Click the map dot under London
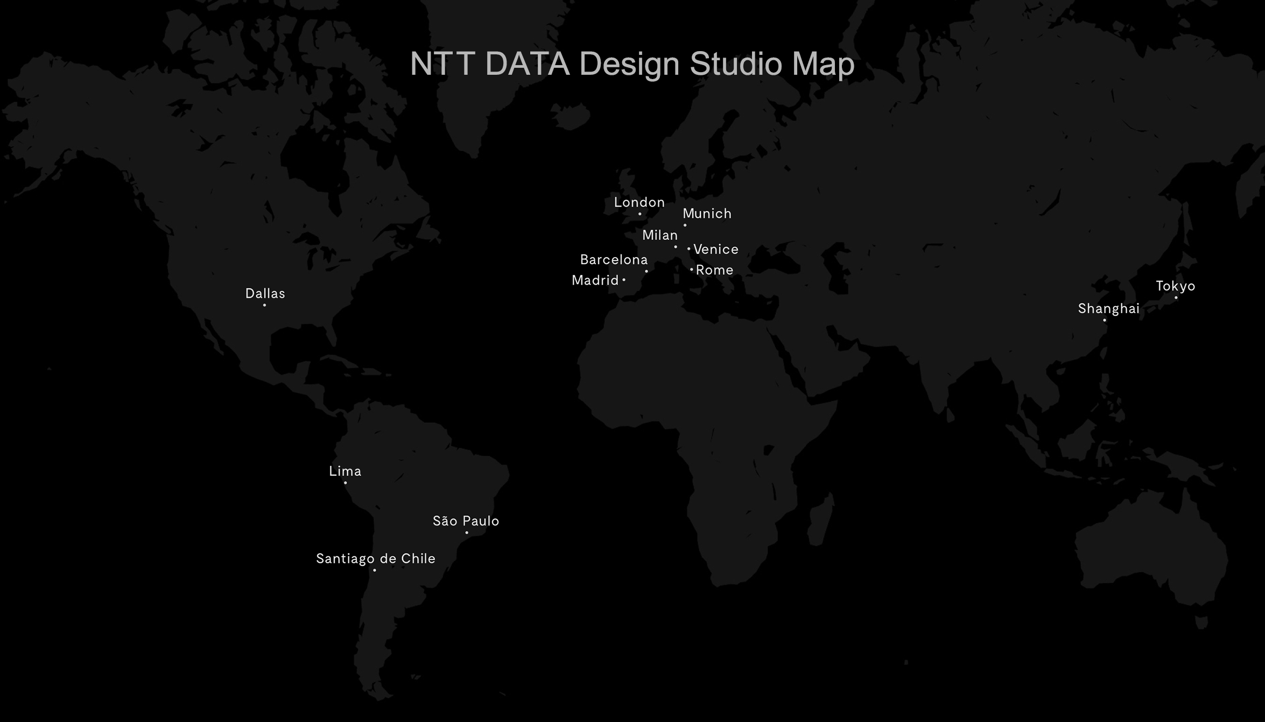The image size is (1265, 722). 639,214
